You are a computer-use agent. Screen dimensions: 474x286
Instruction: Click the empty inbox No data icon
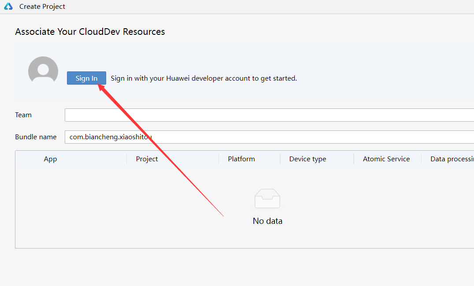point(267,199)
